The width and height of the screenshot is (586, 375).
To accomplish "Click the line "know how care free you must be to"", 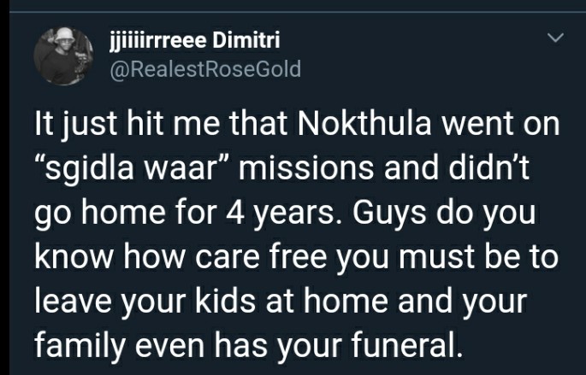I will click(297, 257).
